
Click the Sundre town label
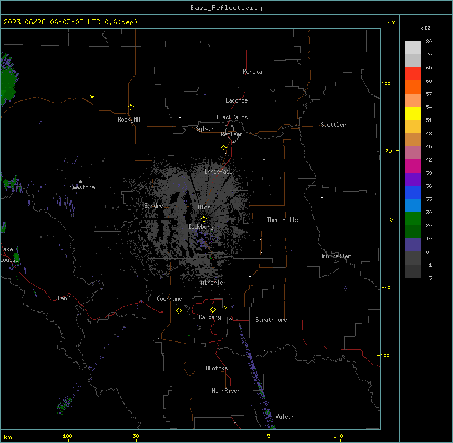coord(153,206)
